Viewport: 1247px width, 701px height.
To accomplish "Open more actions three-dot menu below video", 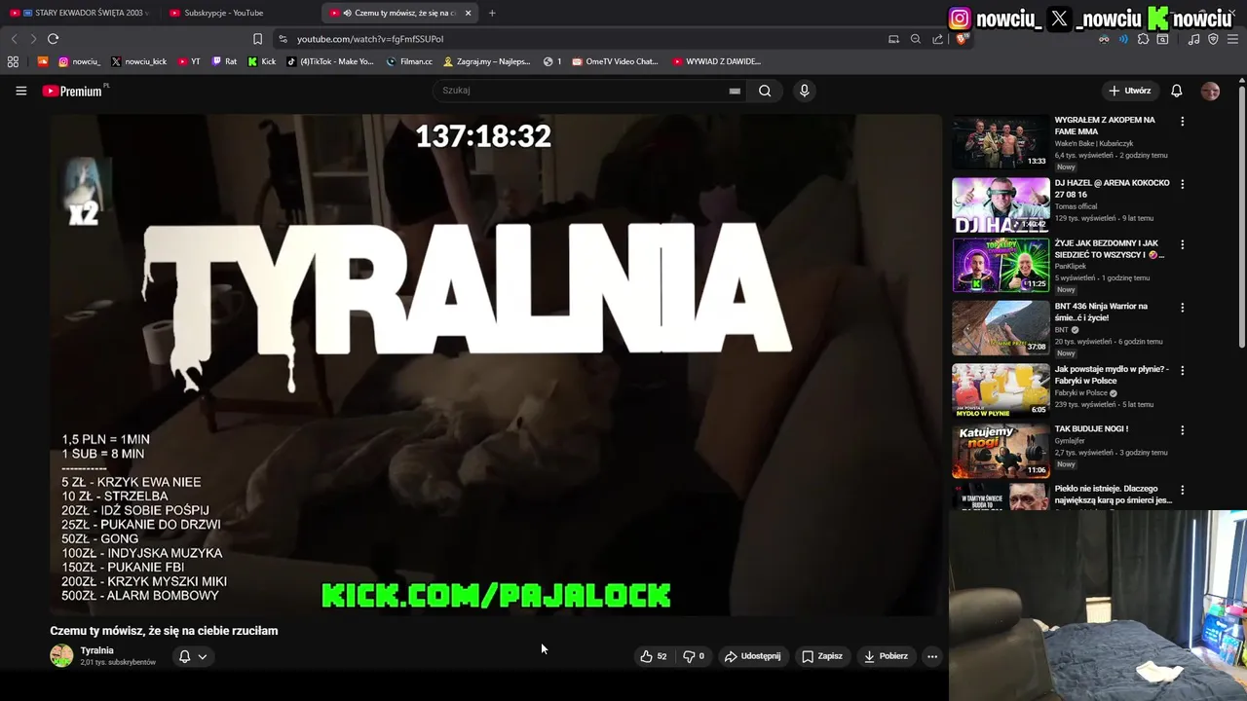I will (932, 656).
